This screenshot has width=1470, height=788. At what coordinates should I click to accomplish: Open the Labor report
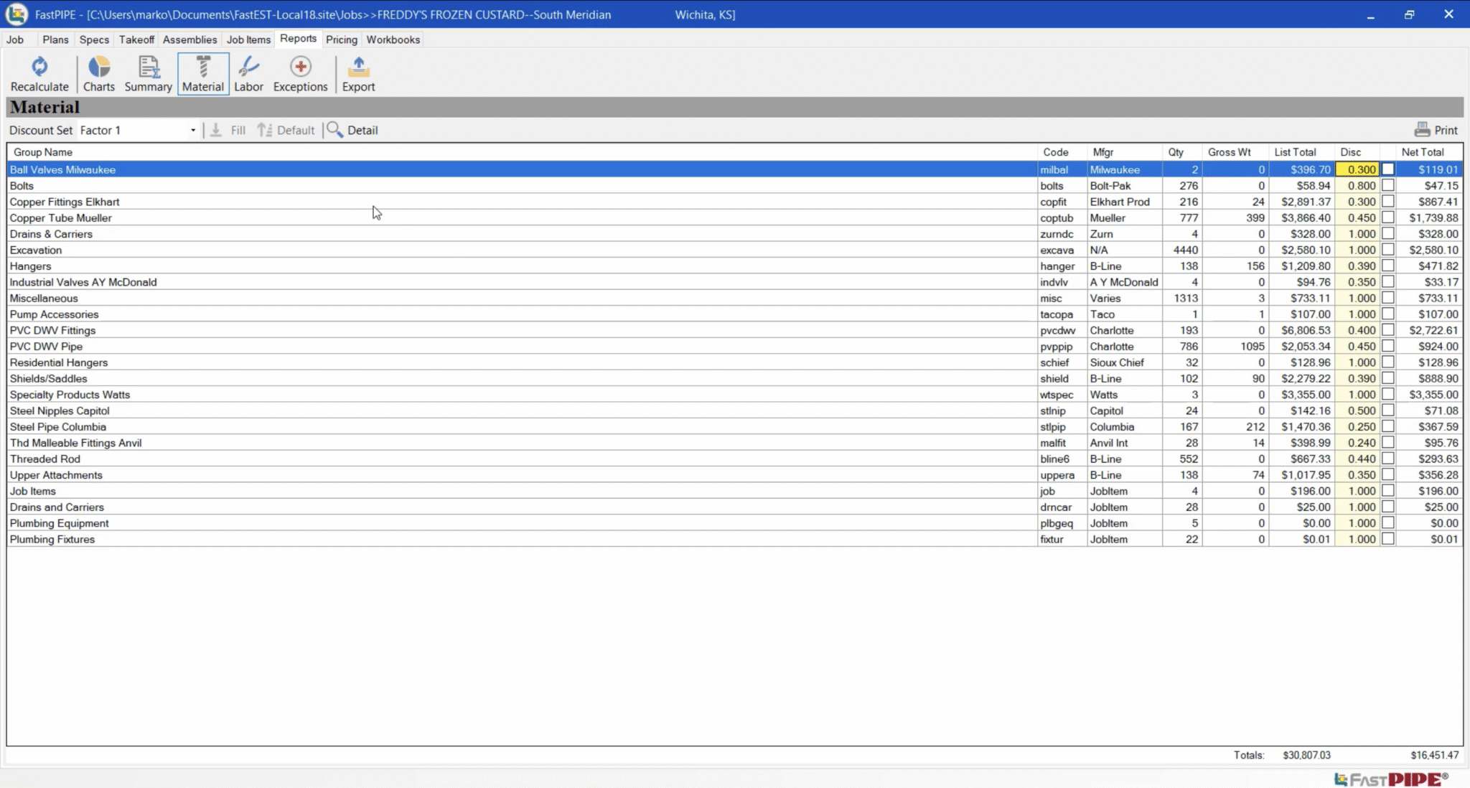coord(248,75)
